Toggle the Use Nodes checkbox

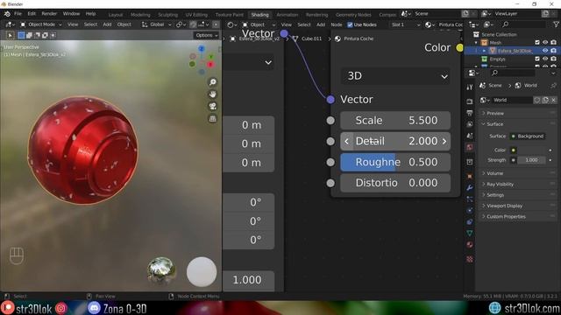pos(350,24)
